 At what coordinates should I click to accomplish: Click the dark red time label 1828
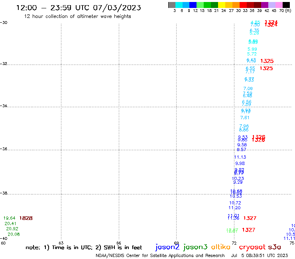click(x=26, y=218)
